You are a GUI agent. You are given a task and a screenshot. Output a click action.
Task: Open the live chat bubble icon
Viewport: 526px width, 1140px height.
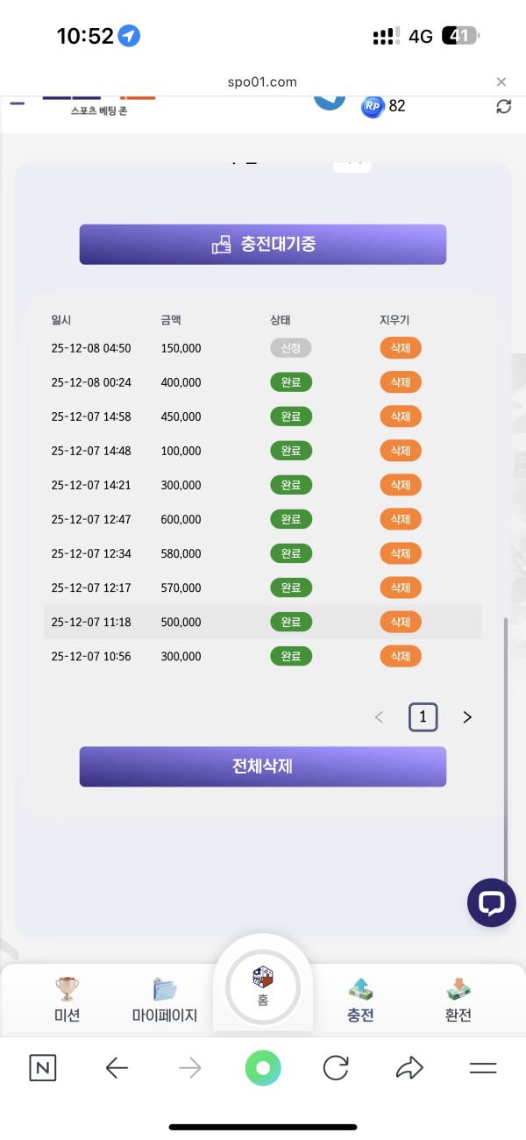click(x=491, y=902)
